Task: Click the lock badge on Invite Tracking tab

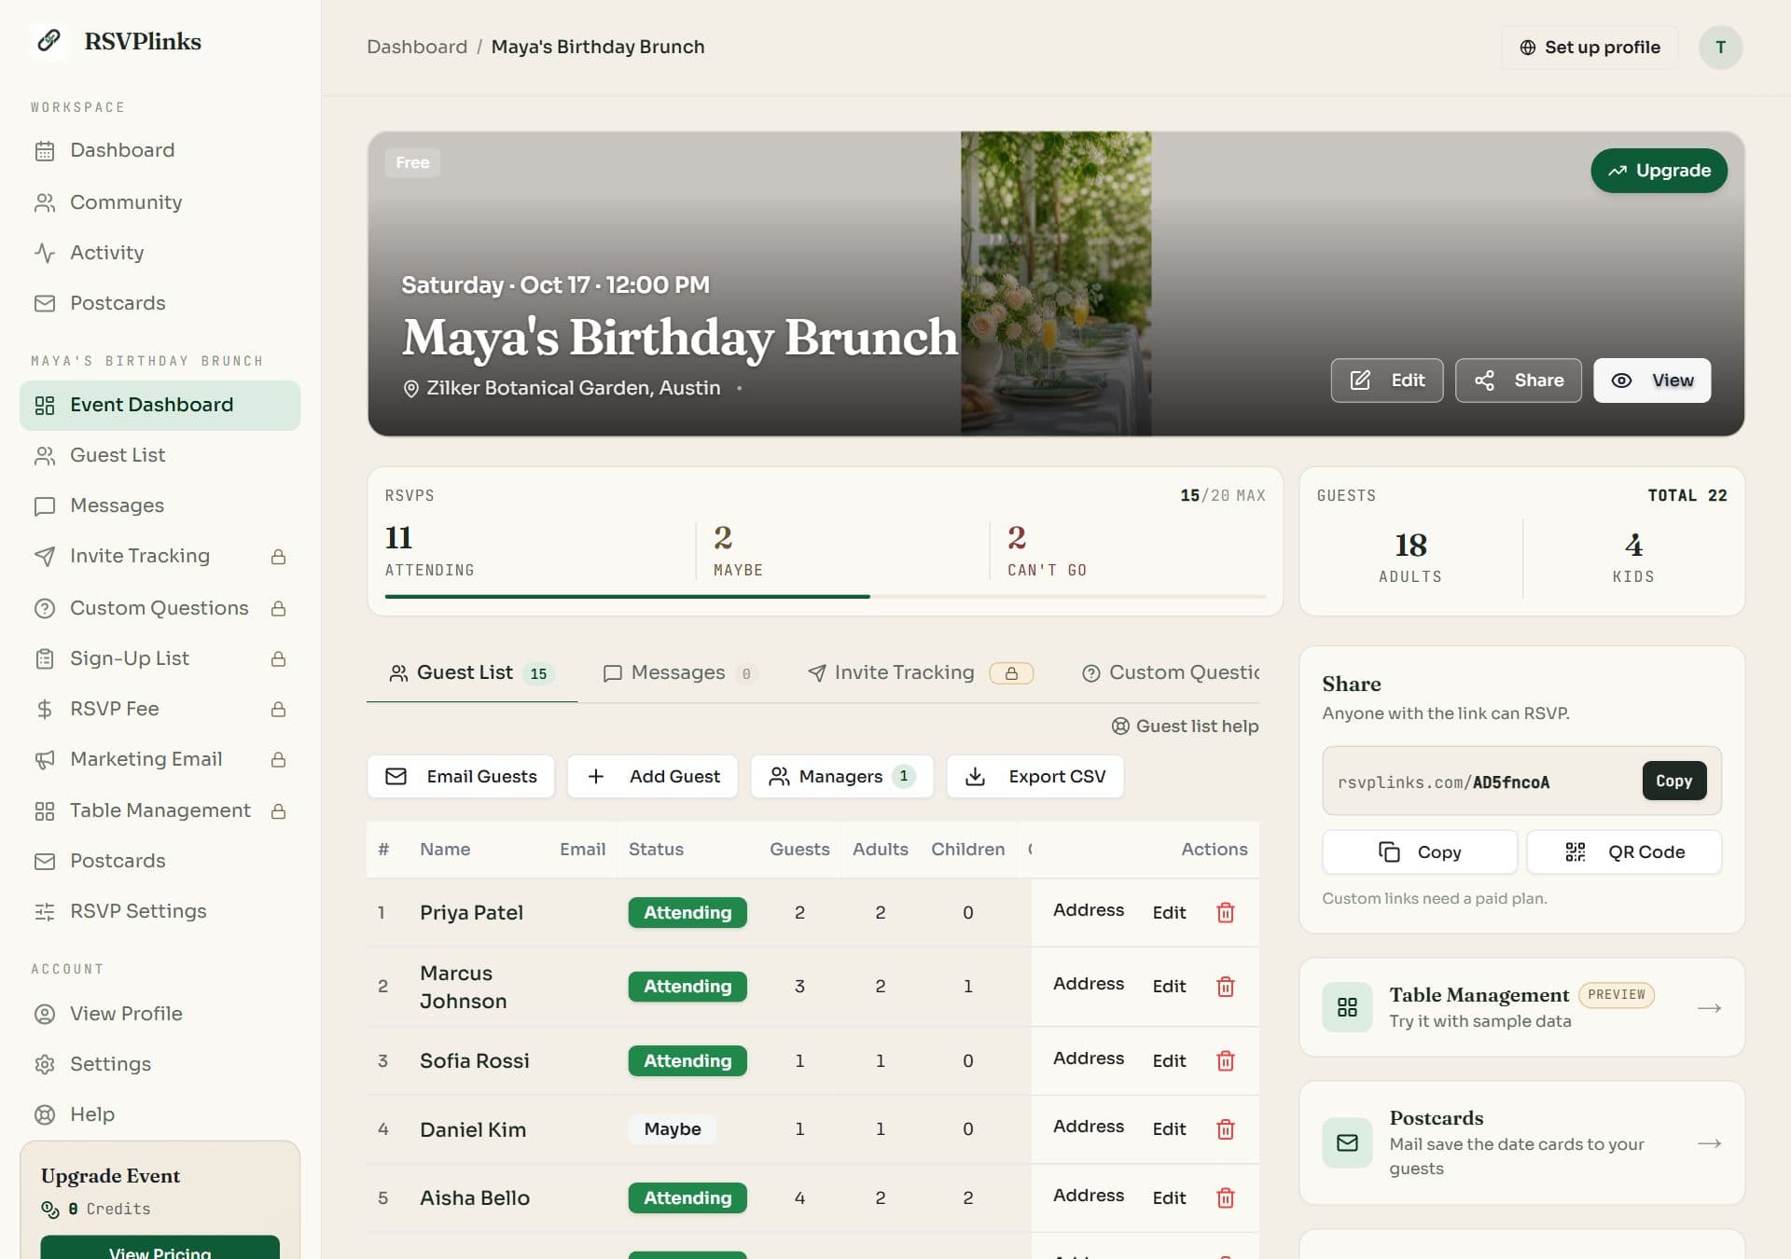Action: [x=1011, y=673]
